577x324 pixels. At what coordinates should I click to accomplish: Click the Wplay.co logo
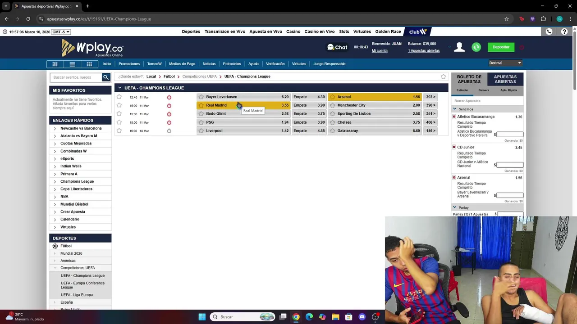[92, 48]
